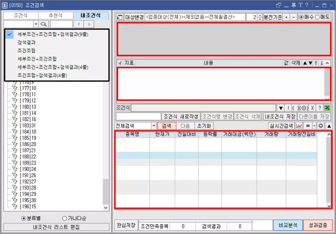Image resolution: width=336 pixels, height=234 pixels.
Task: Click the left tree scrollbar down arrow
Action: 106,208
